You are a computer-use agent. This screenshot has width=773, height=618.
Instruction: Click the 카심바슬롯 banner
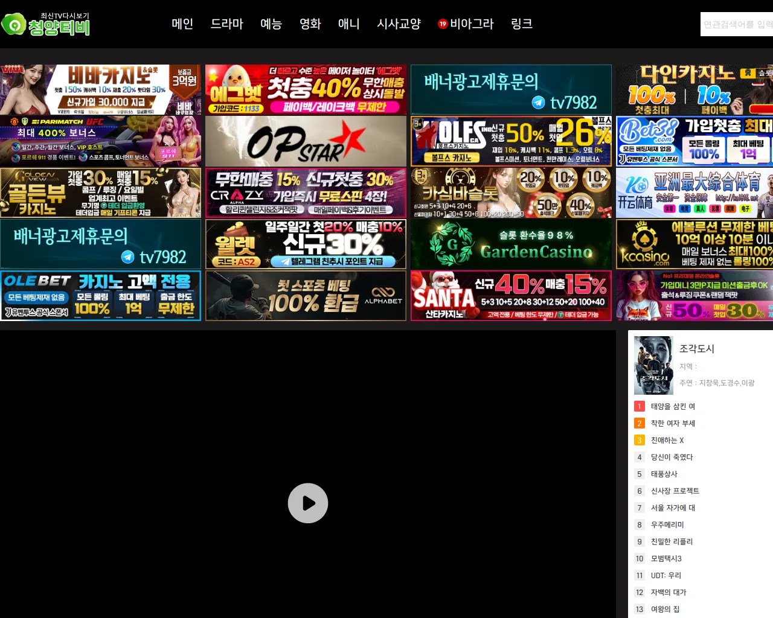pos(511,193)
